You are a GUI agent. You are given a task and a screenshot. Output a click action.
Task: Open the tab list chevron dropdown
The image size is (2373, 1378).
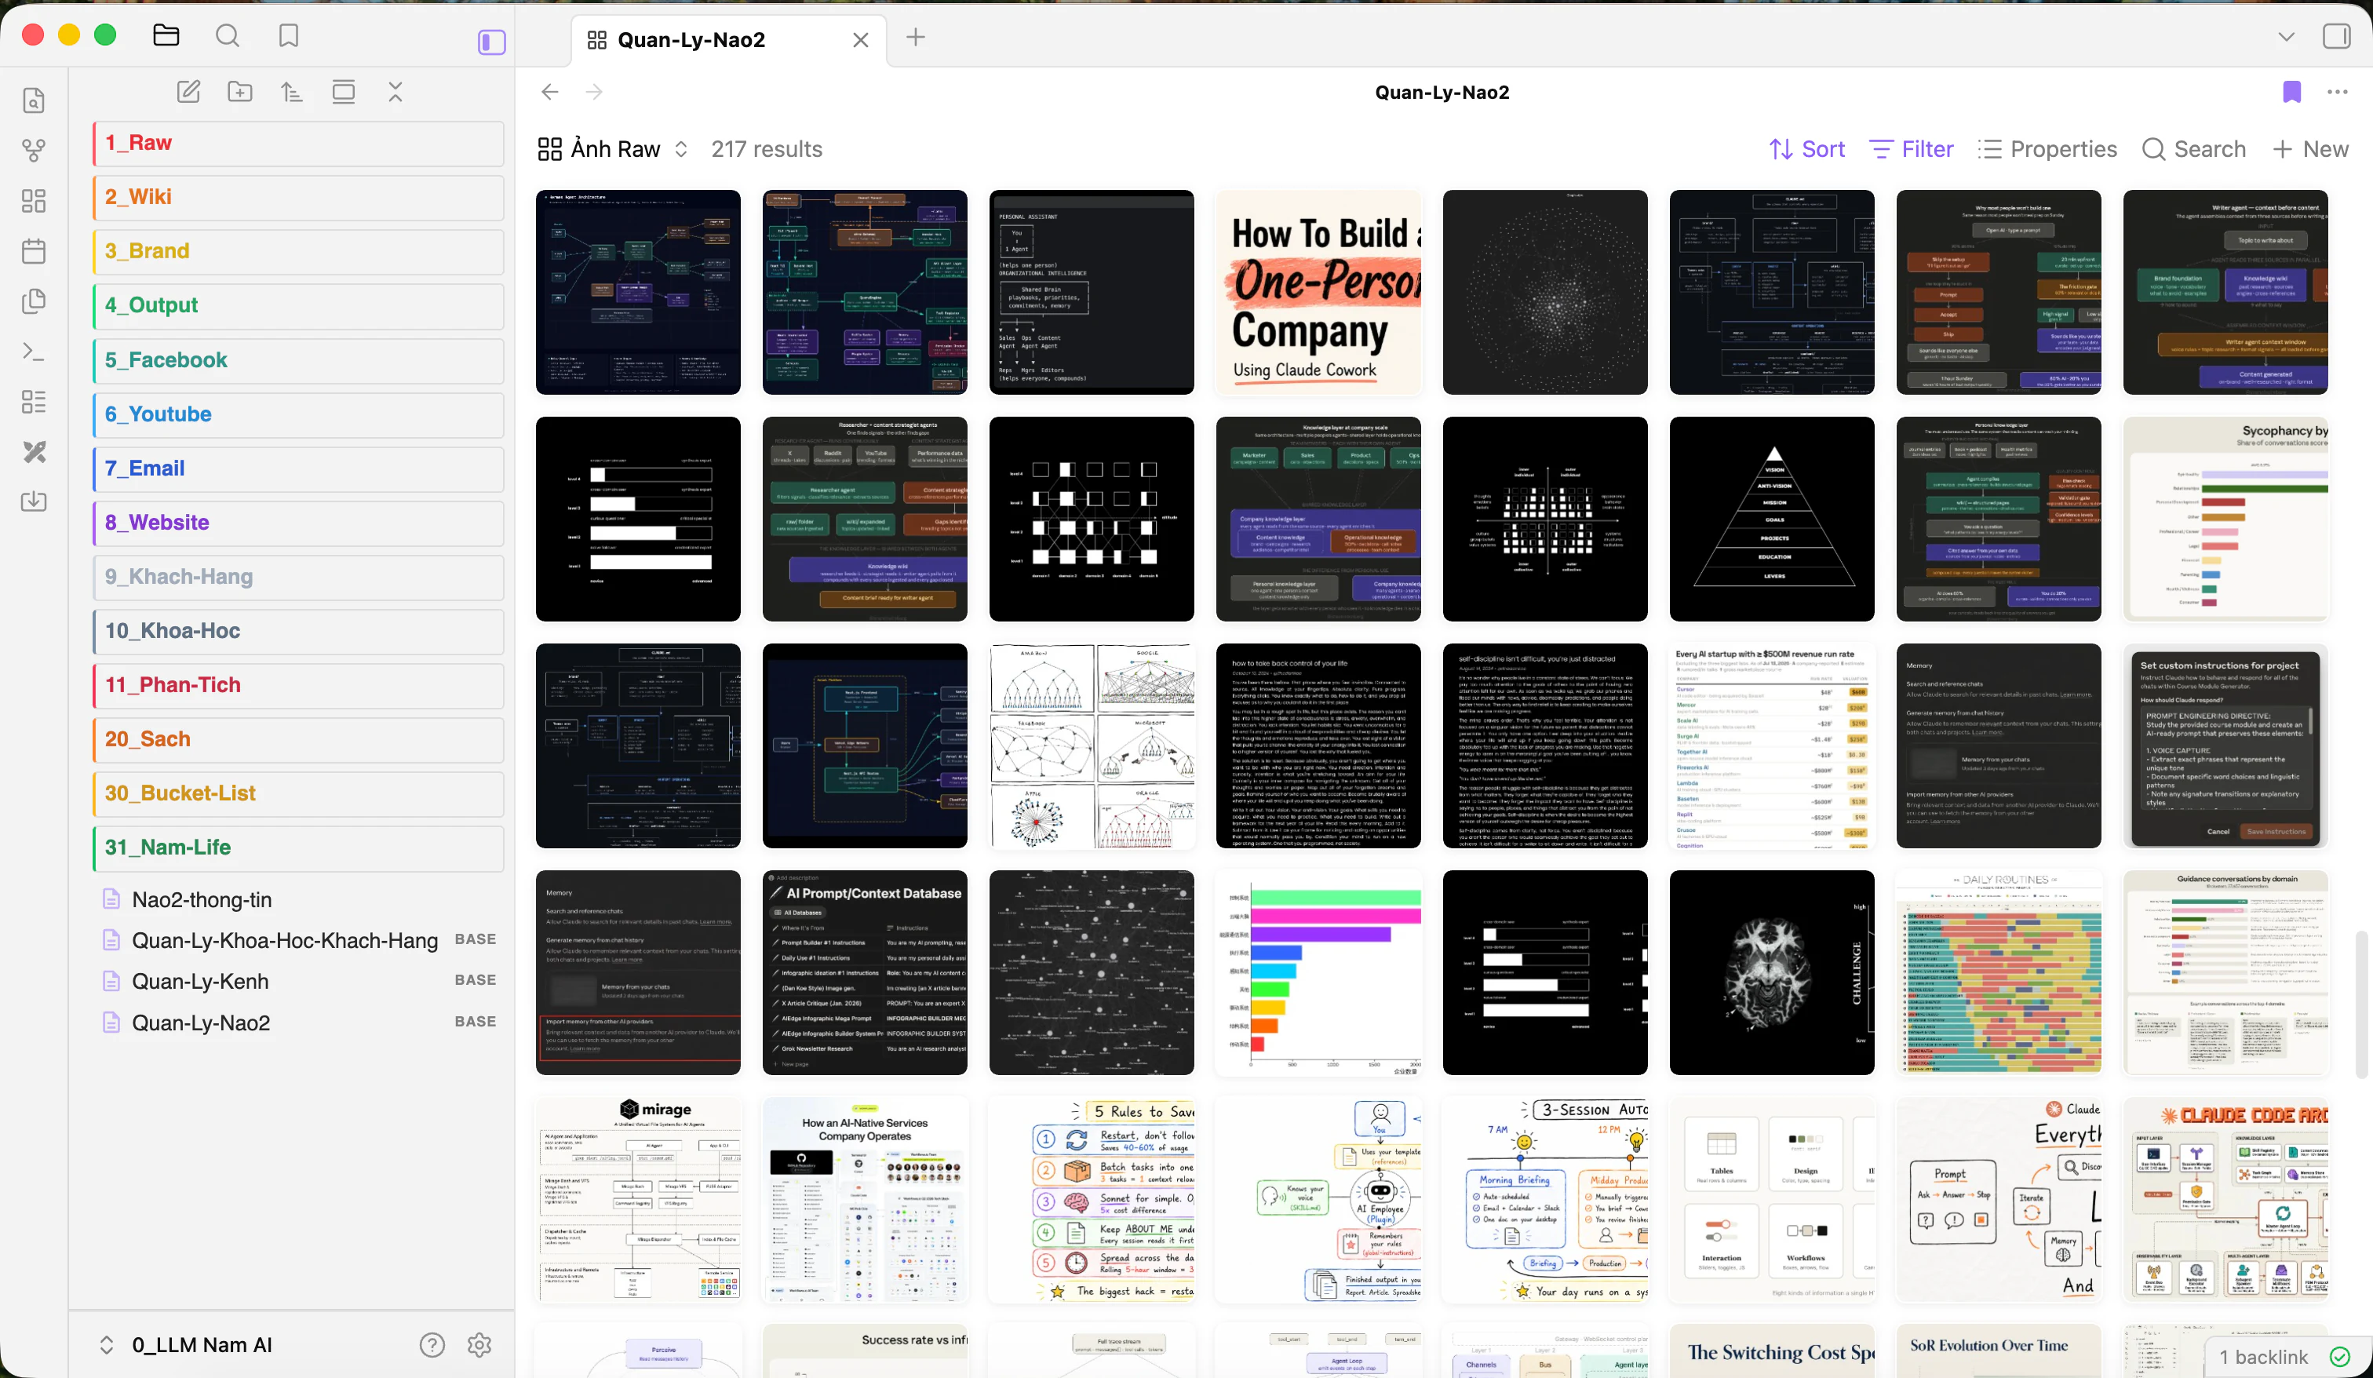click(x=2287, y=37)
